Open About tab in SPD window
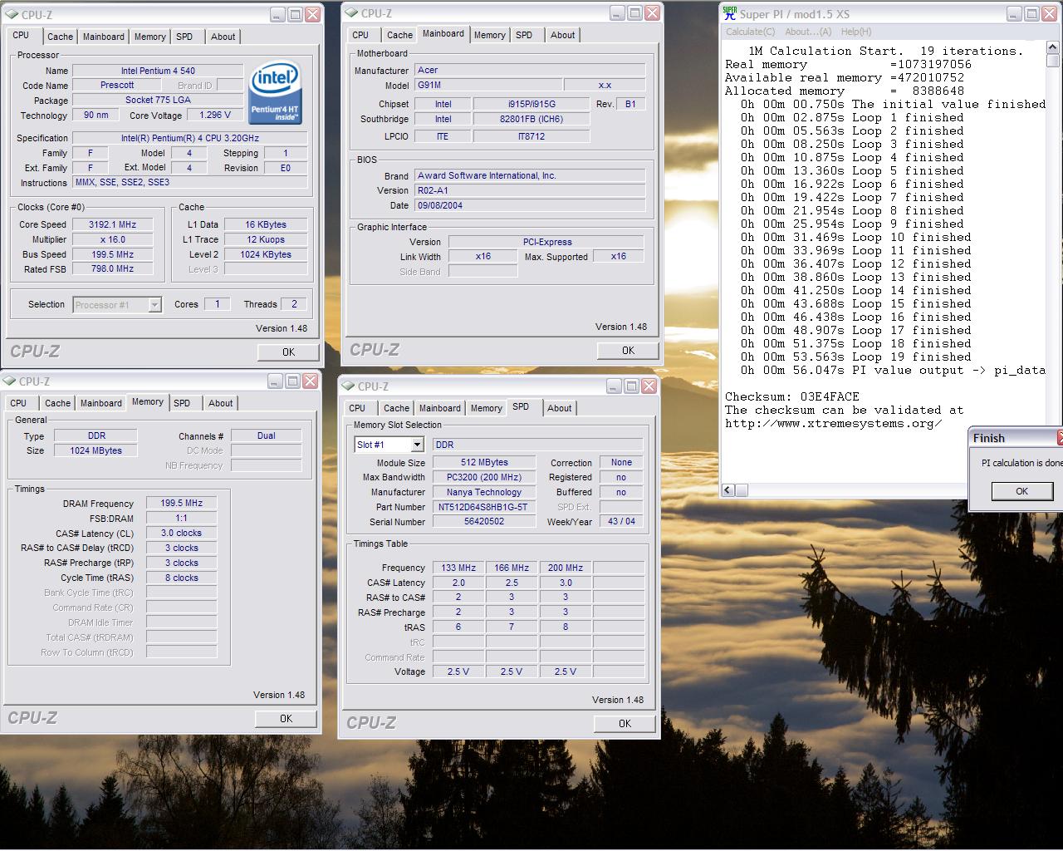The height and width of the screenshot is (851, 1063). pyautogui.click(x=559, y=408)
